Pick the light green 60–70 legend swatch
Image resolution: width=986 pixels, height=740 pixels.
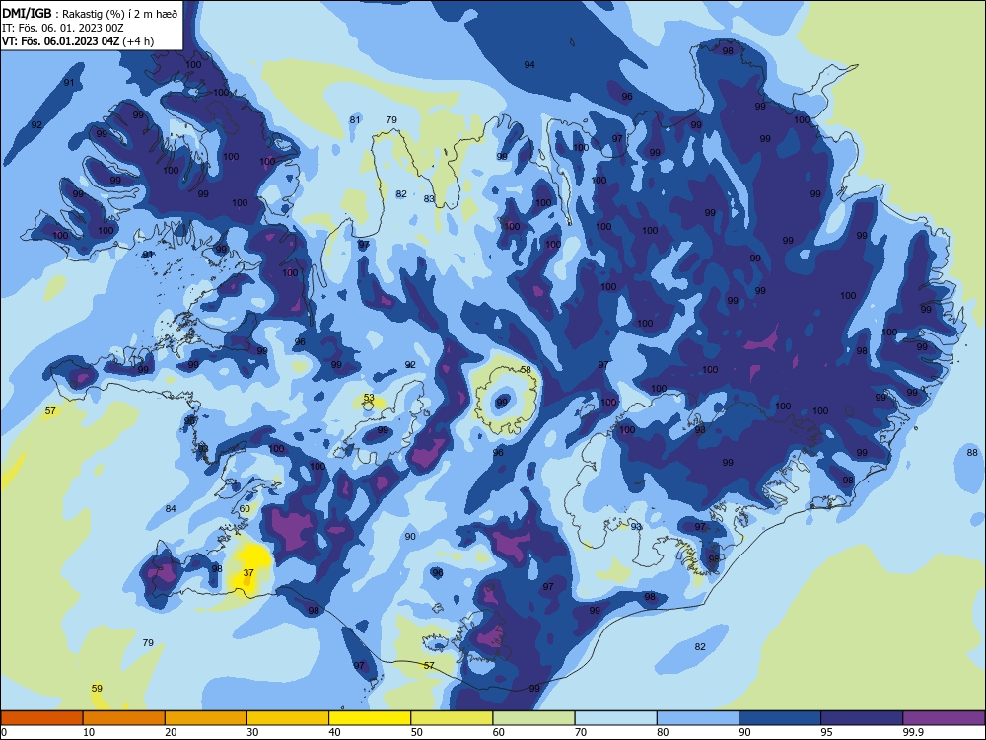(533, 718)
